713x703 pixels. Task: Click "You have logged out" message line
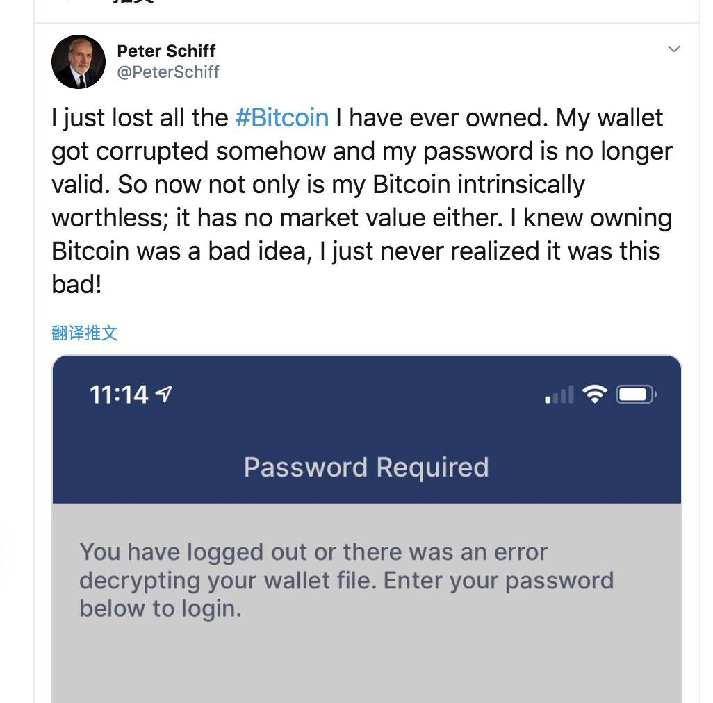(x=313, y=552)
